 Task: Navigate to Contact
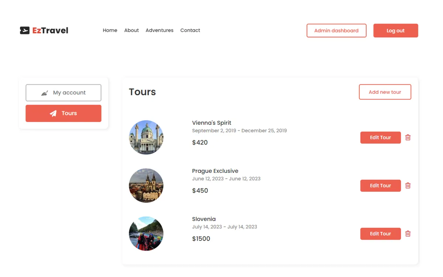pyautogui.click(x=190, y=30)
